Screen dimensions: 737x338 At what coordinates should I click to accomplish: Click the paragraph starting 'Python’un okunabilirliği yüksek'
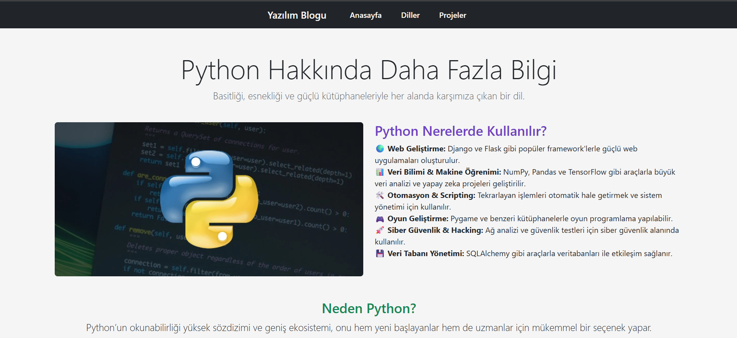tap(369, 328)
